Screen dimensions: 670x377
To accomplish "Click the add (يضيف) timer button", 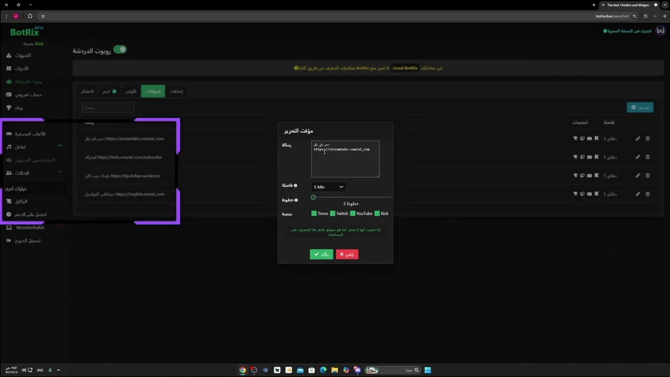I will click(x=640, y=107).
